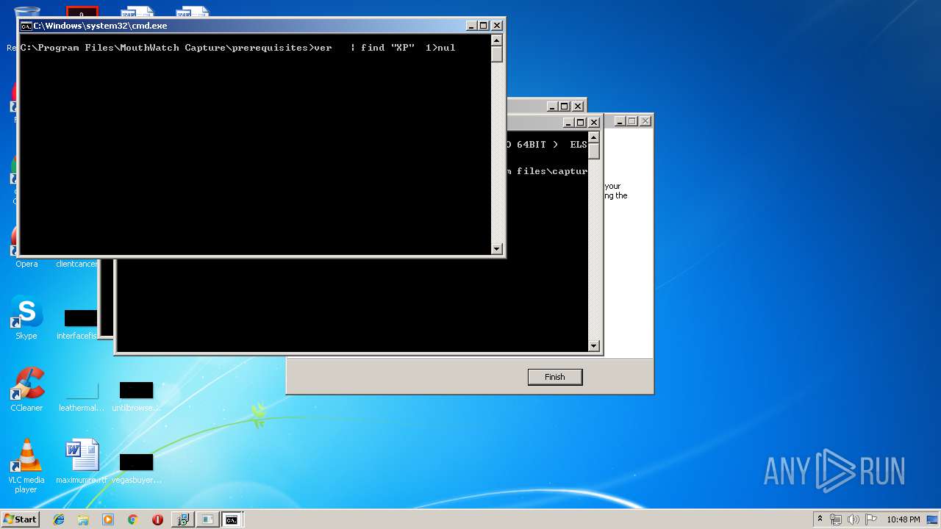Open the Start menu
This screenshot has height=529, width=941.
click(x=21, y=519)
